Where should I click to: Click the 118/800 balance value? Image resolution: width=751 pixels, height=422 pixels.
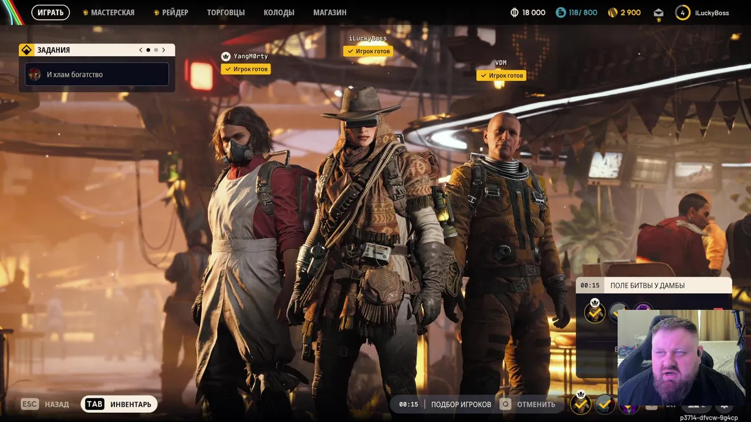click(583, 12)
